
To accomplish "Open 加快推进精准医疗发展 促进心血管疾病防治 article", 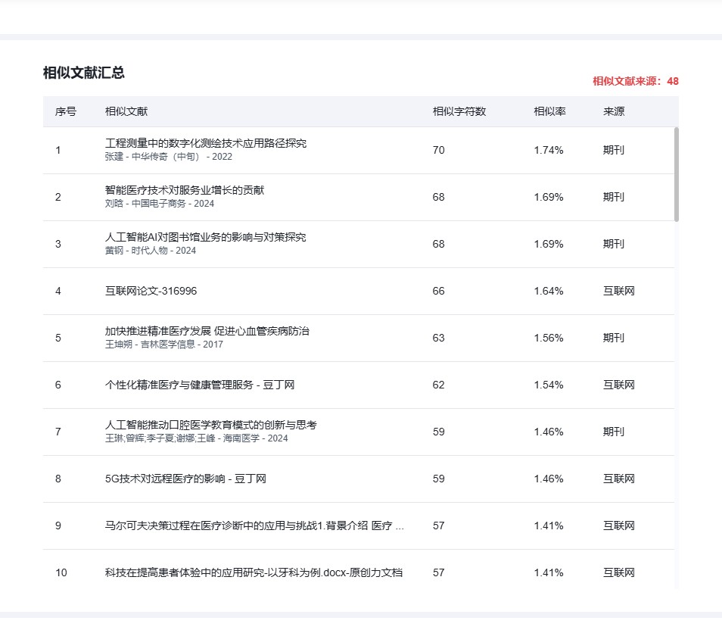I will coord(207,331).
